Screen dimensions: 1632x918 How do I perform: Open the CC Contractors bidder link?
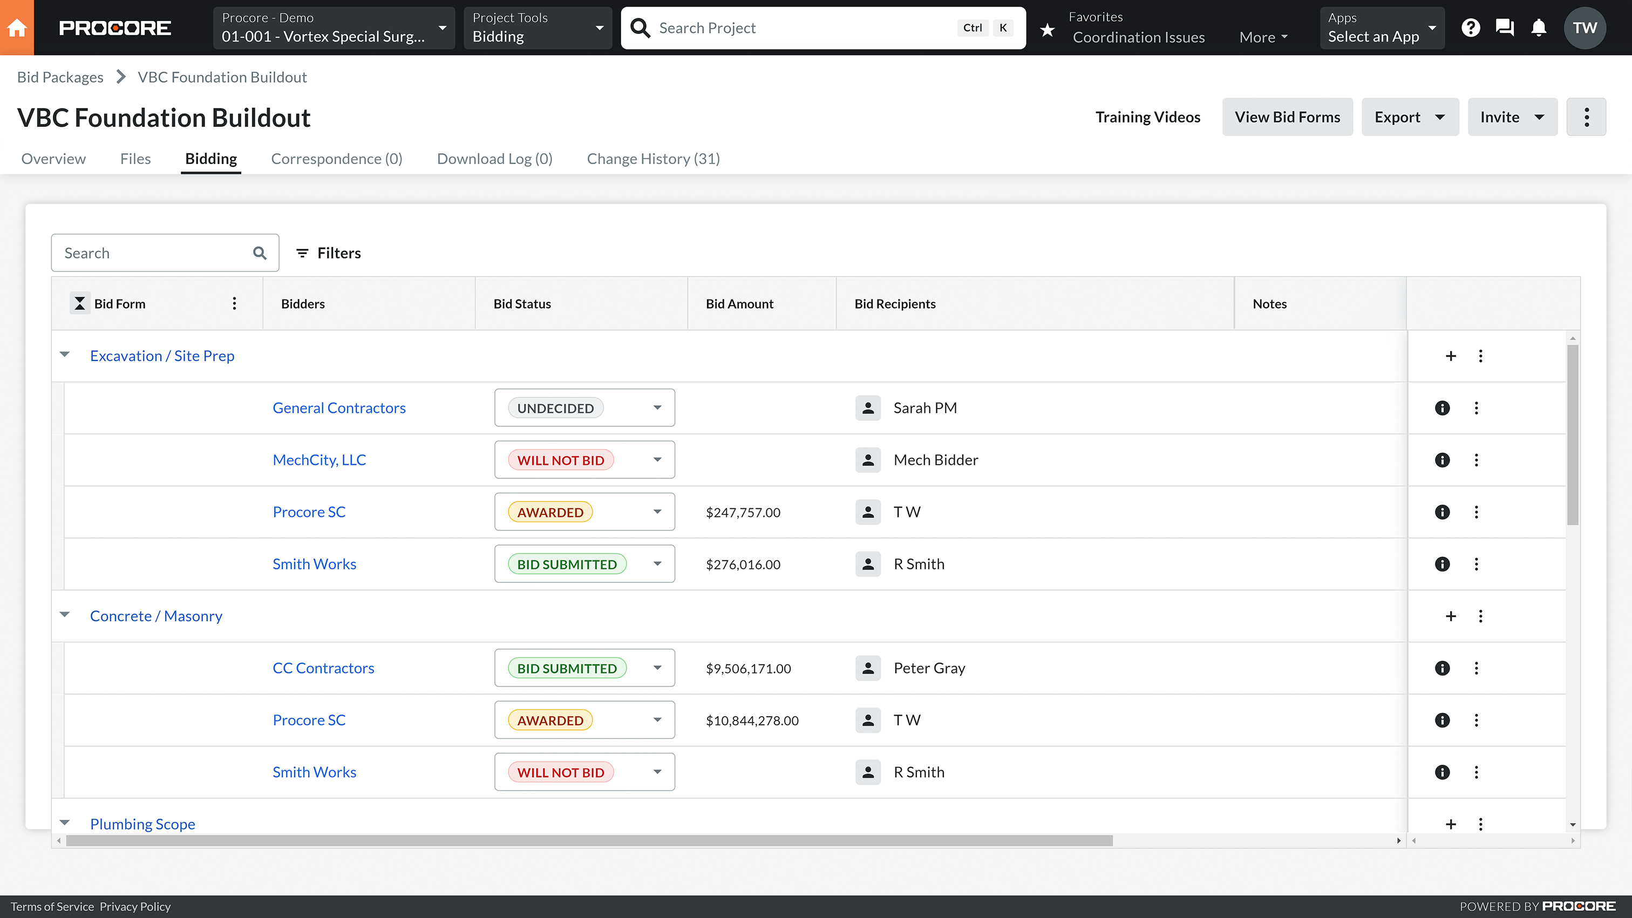[x=323, y=668]
